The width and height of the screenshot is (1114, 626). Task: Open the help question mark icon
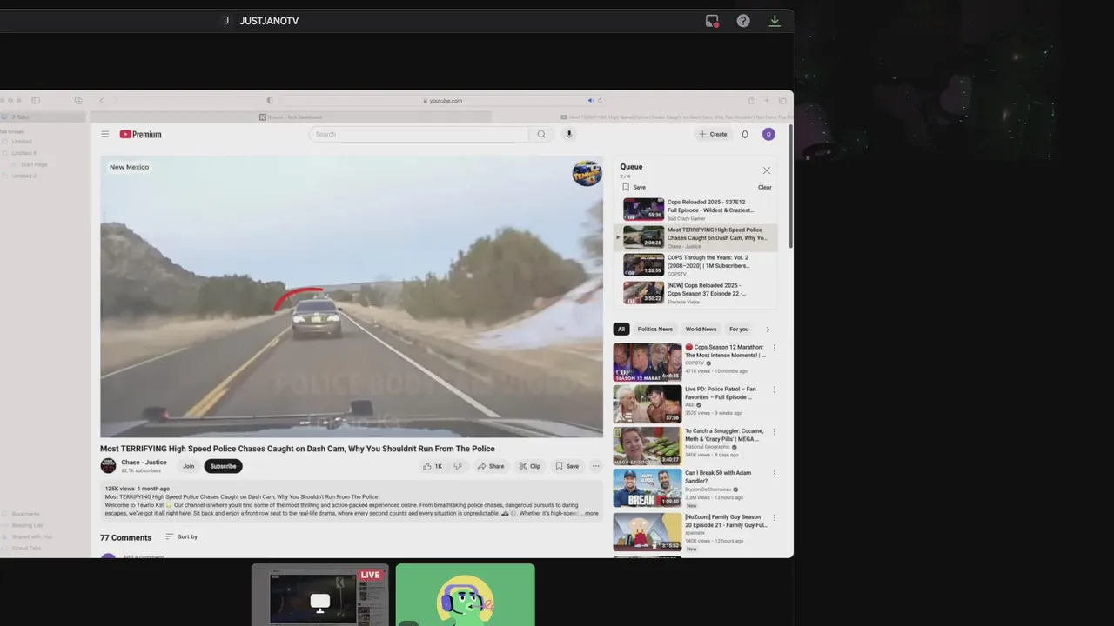[x=743, y=21]
